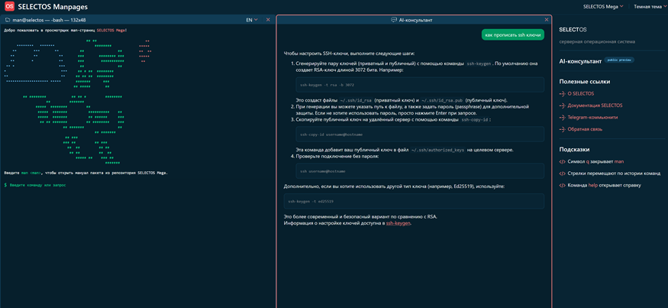
Task: Click the arrow icon before Telegram-коммьюнити
Action: coord(563,118)
